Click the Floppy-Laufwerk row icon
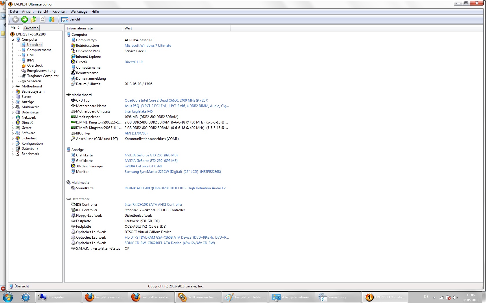This screenshot has width=486, height=303. pos(73,216)
